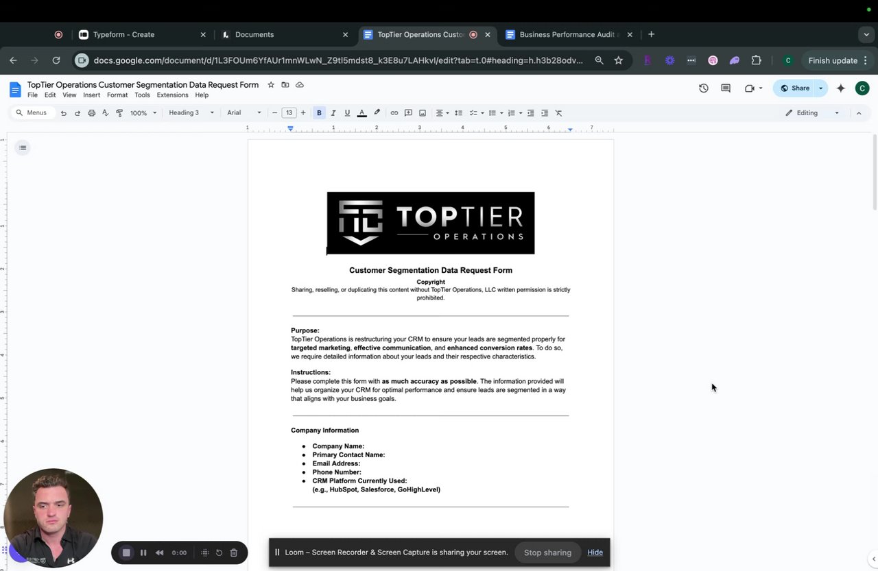The height and width of the screenshot is (571, 878).
Task: Toggle bold formatting
Action: click(x=319, y=113)
